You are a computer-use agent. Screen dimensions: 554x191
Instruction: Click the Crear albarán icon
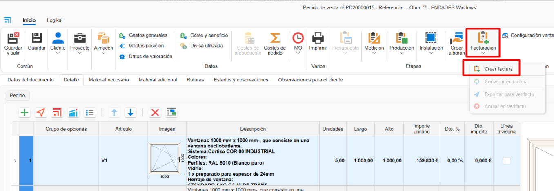456,38
